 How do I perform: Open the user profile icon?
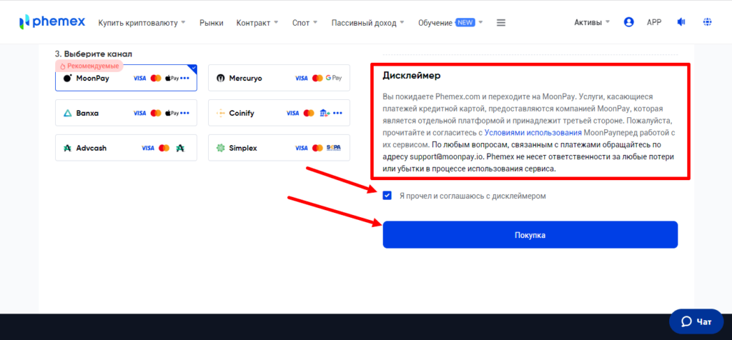coord(628,22)
